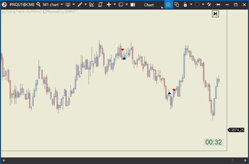Select the pencil drawing tool
The image size is (249, 164).
coord(80,4)
